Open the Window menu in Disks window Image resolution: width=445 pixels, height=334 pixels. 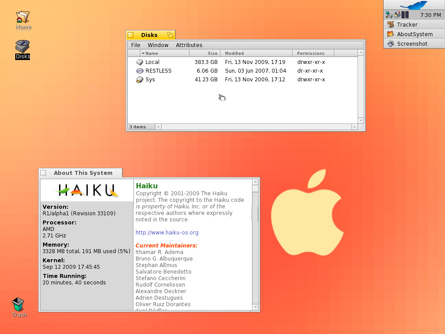pyautogui.click(x=158, y=45)
